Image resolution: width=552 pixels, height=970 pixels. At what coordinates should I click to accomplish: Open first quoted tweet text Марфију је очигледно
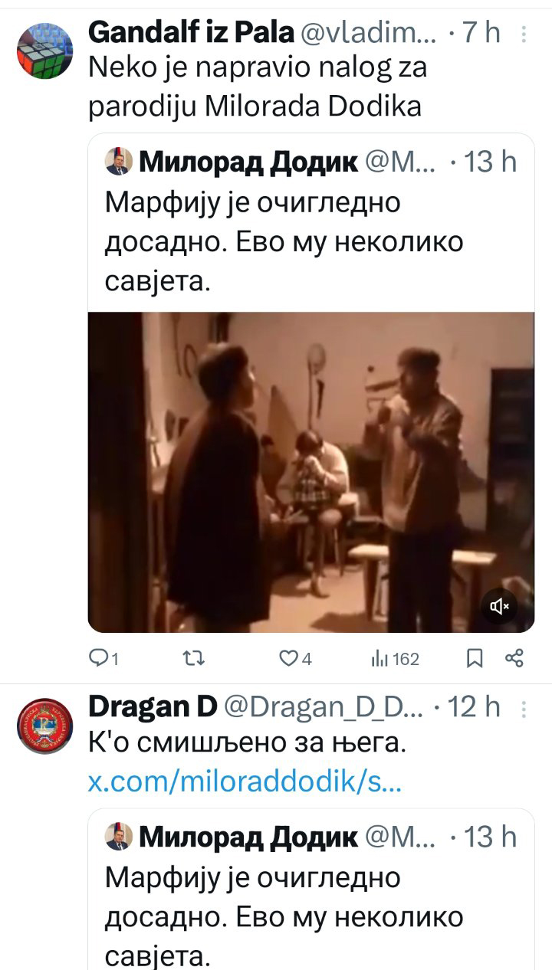[x=284, y=242]
